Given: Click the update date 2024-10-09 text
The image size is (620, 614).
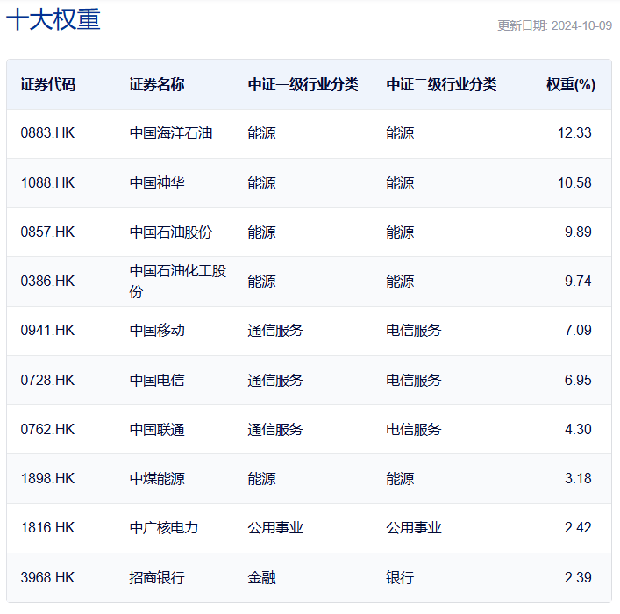Looking at the screenshot, I should 554,25.
